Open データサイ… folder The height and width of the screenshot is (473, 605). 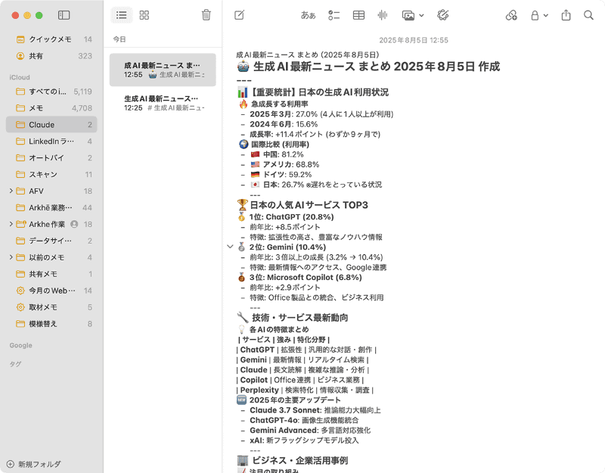coord(51,241)
